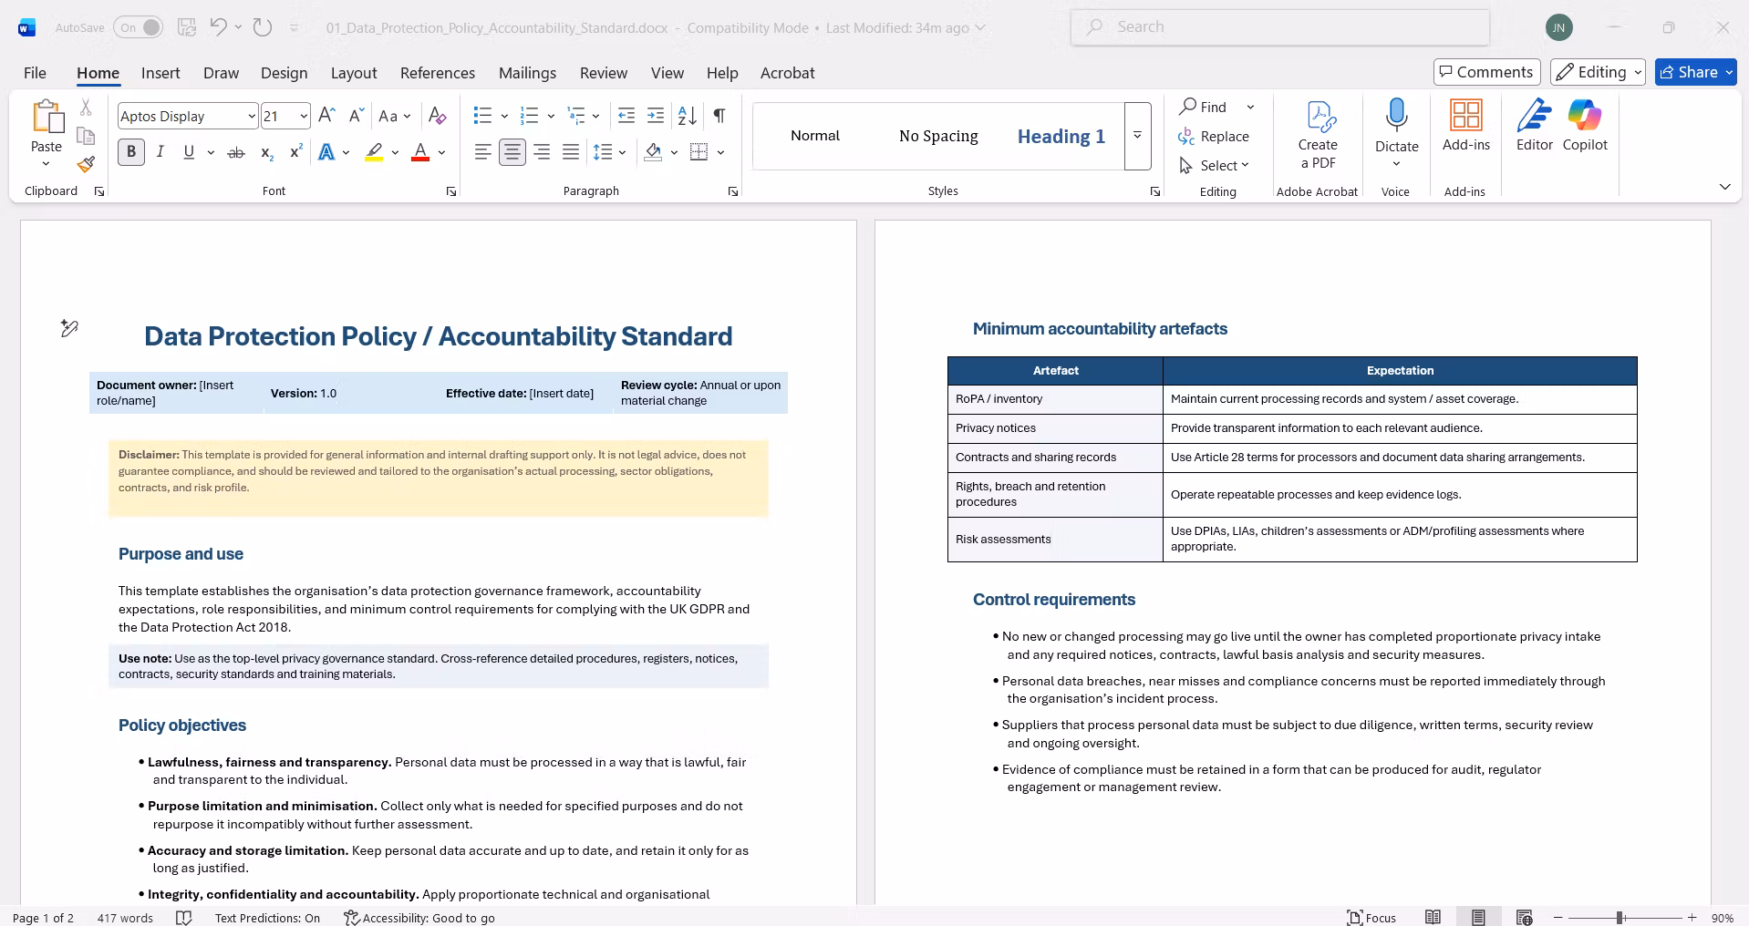Open the Add-ins gallery
This screenshot has width=1749, height=926.
(x=1466, y=126)
